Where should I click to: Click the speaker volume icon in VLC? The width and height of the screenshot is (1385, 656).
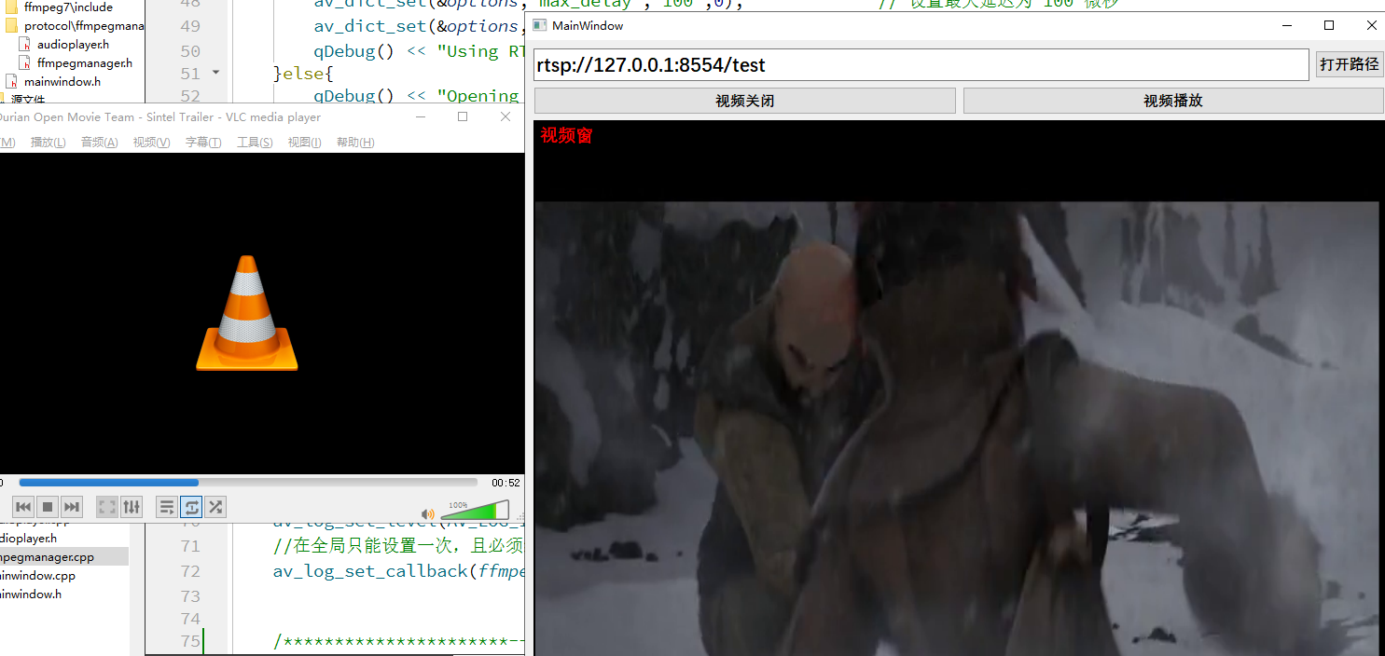[428, 513]
